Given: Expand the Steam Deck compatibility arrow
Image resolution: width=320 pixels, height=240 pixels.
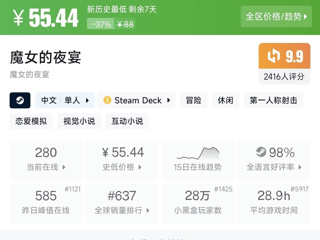Looking at the screenshot, I should click(x=169, y=100).
